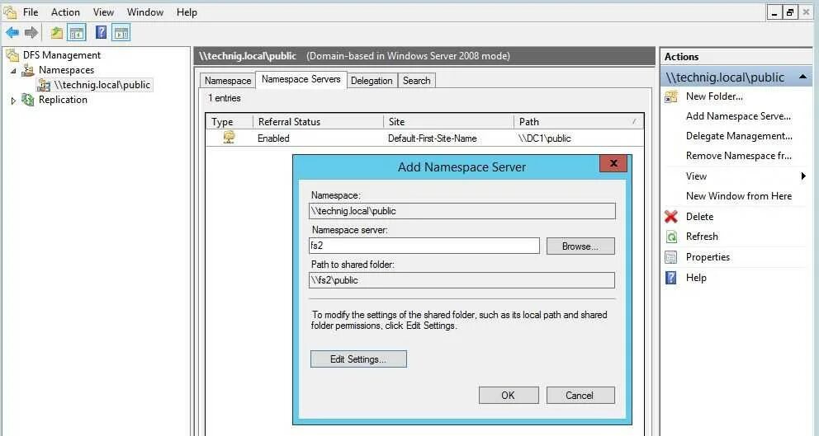This screenshot has height=436, width=819.
Task: Click the Browse... button
Action: 580,246
